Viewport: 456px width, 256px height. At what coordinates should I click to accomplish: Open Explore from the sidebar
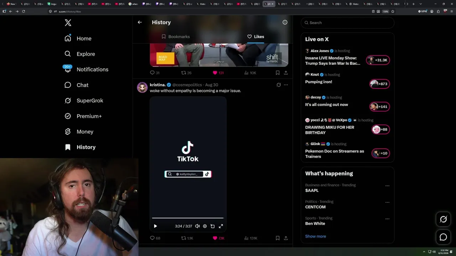click(x=80, y=54)
